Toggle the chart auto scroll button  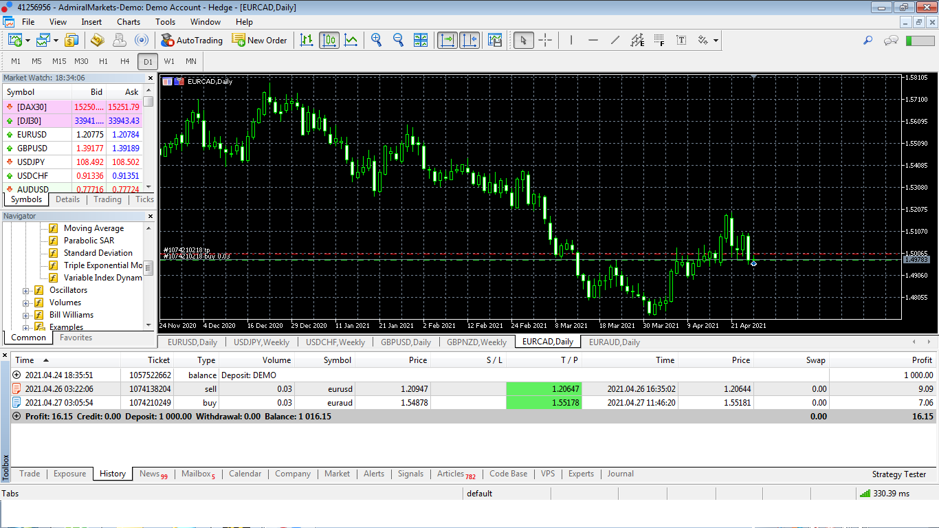[448, 41]
